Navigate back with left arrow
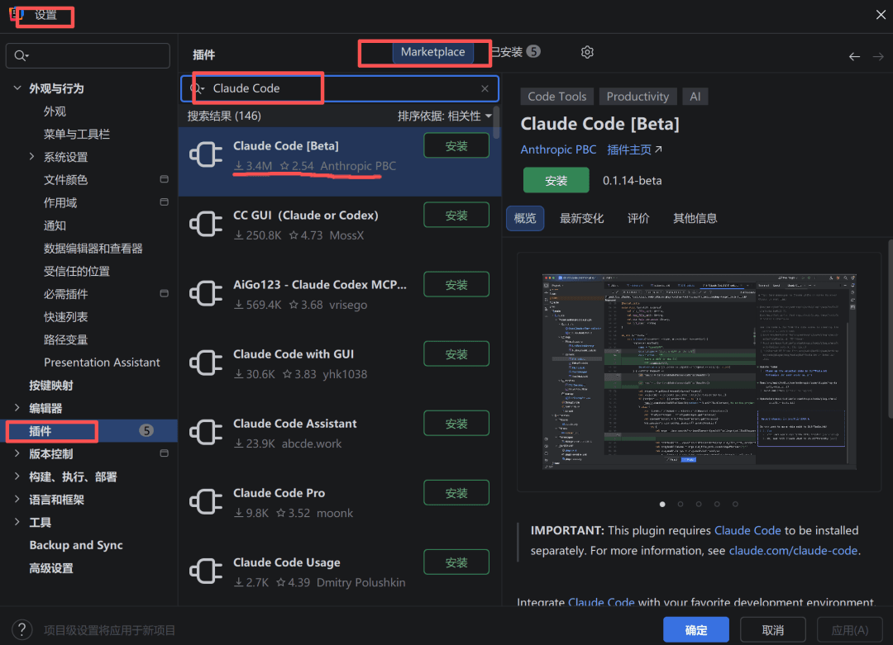Image resolution: width=893 pixels, height=645 pixels. click(x=854, y=56)
